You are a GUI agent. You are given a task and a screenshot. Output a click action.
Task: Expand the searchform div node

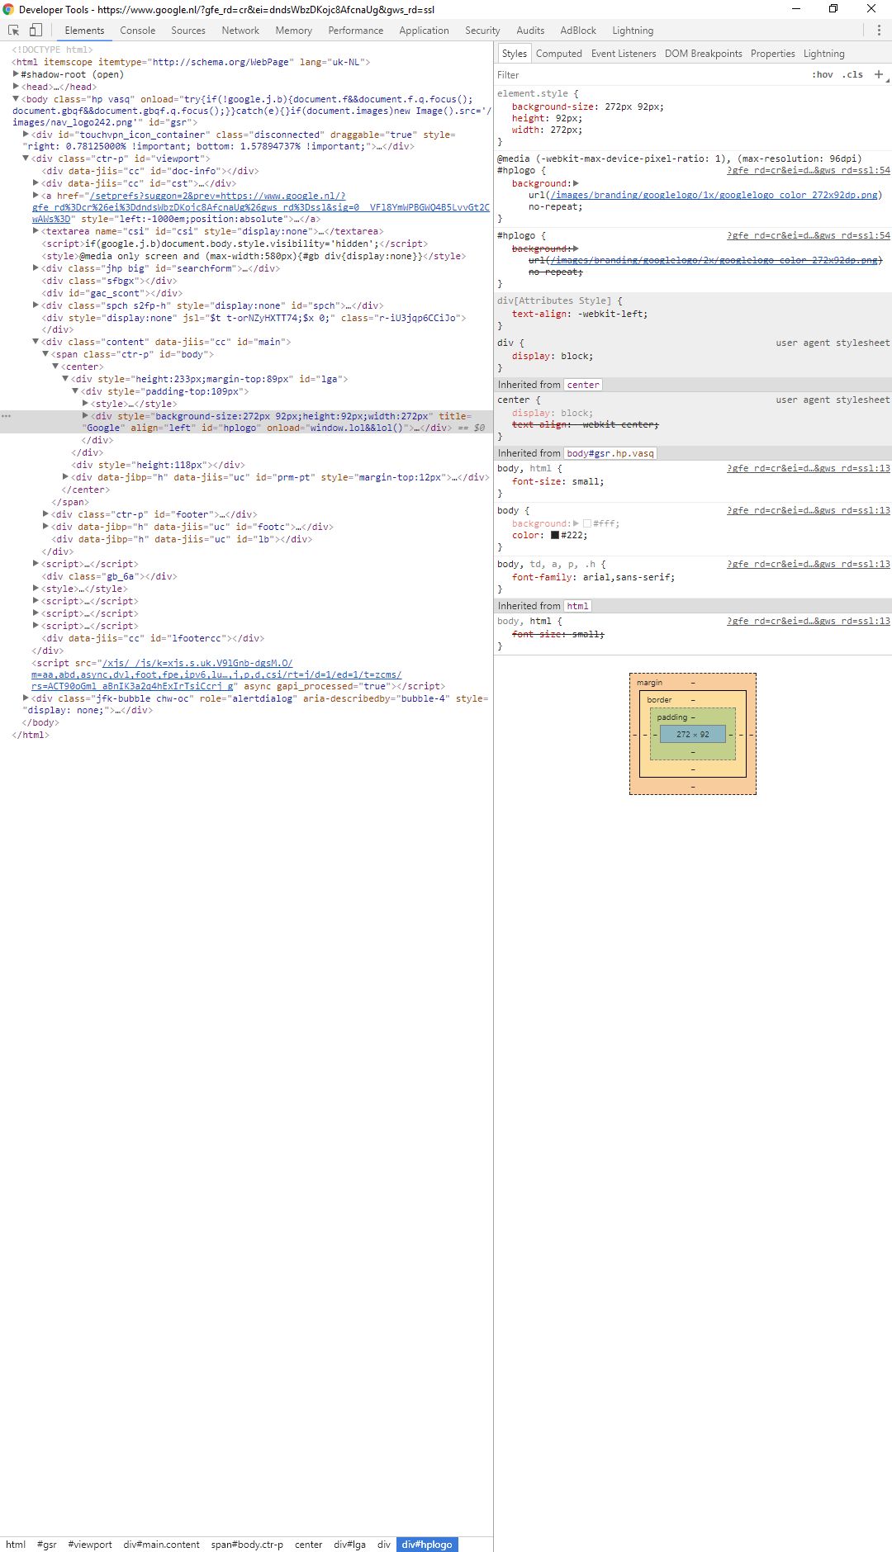36,268
